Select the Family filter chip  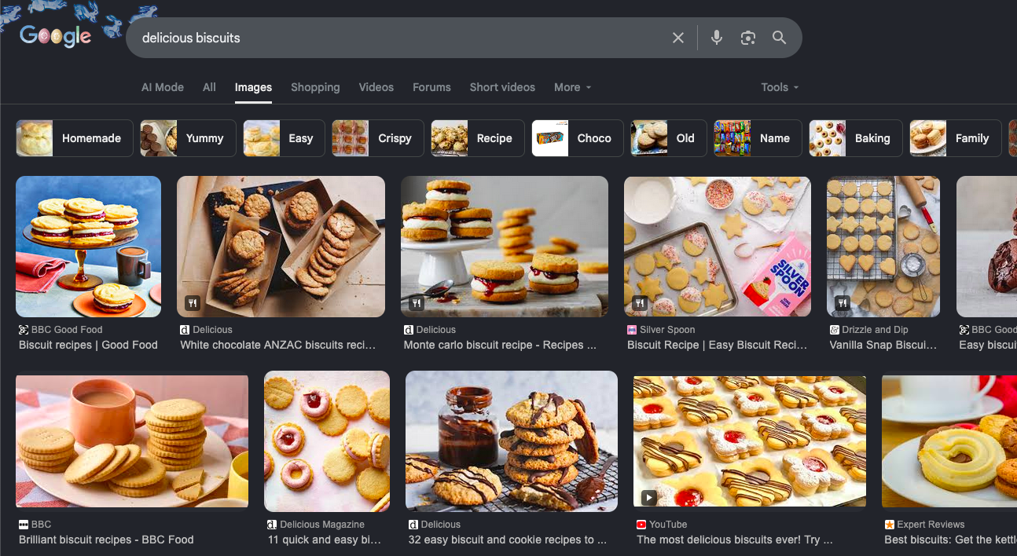tap(955, 138)
